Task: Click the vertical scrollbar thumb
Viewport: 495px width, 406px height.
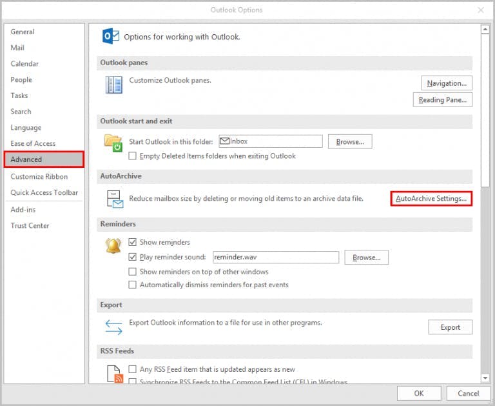Action: click(x=485, y=110)
